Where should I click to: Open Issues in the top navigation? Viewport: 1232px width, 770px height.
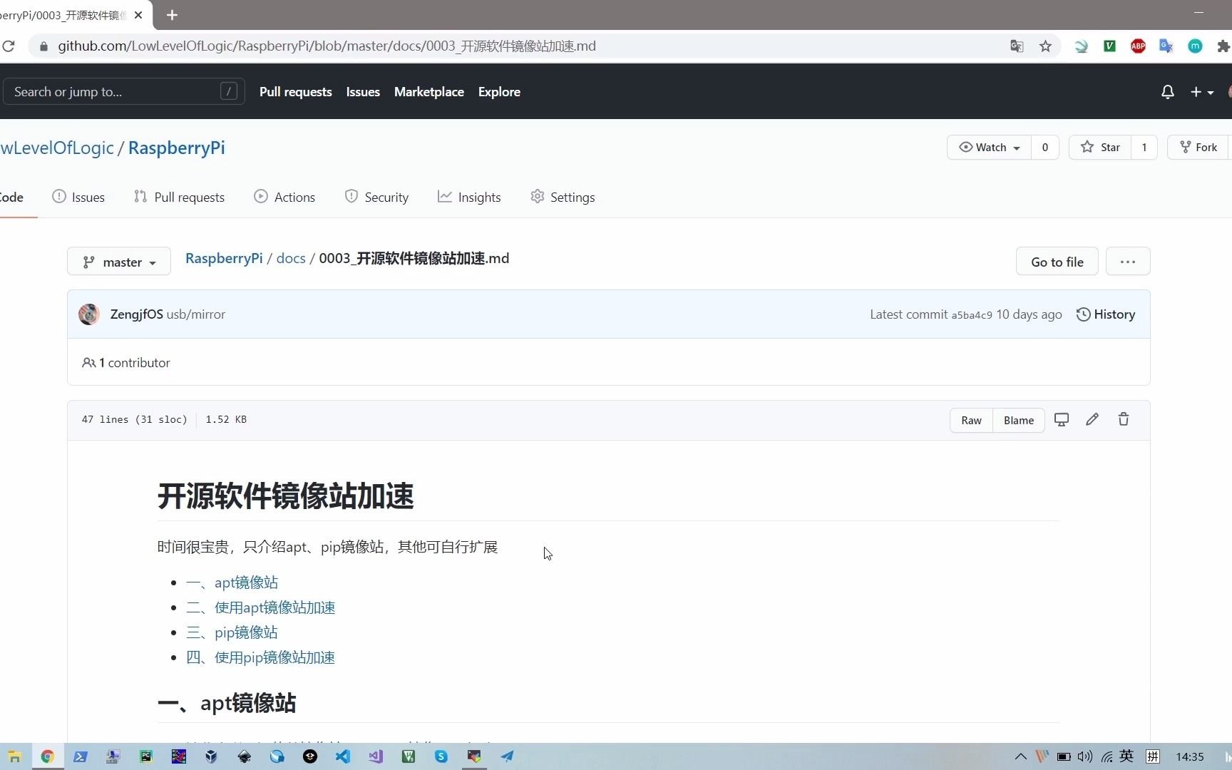[363, 92]
